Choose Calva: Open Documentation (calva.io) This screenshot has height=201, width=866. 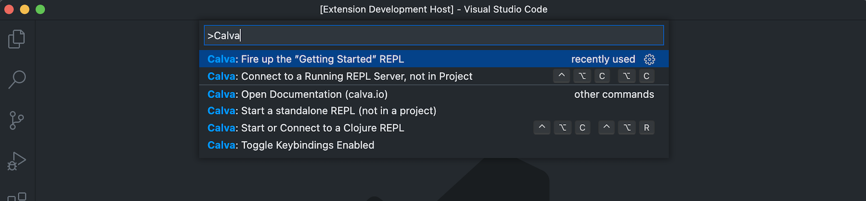[x=297, y=94]
